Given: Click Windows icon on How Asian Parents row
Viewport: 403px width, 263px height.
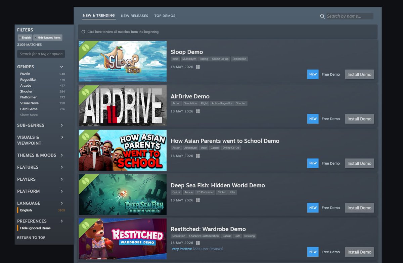Looking at the screenshot, I should point(198,156).
